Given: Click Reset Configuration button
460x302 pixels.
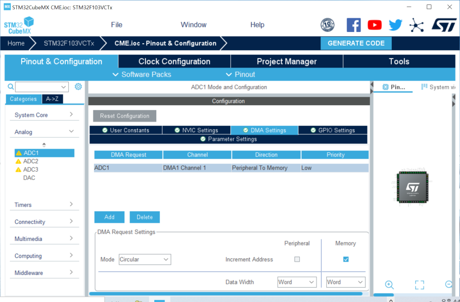Looking at the screenshot, I should point(125,116).
